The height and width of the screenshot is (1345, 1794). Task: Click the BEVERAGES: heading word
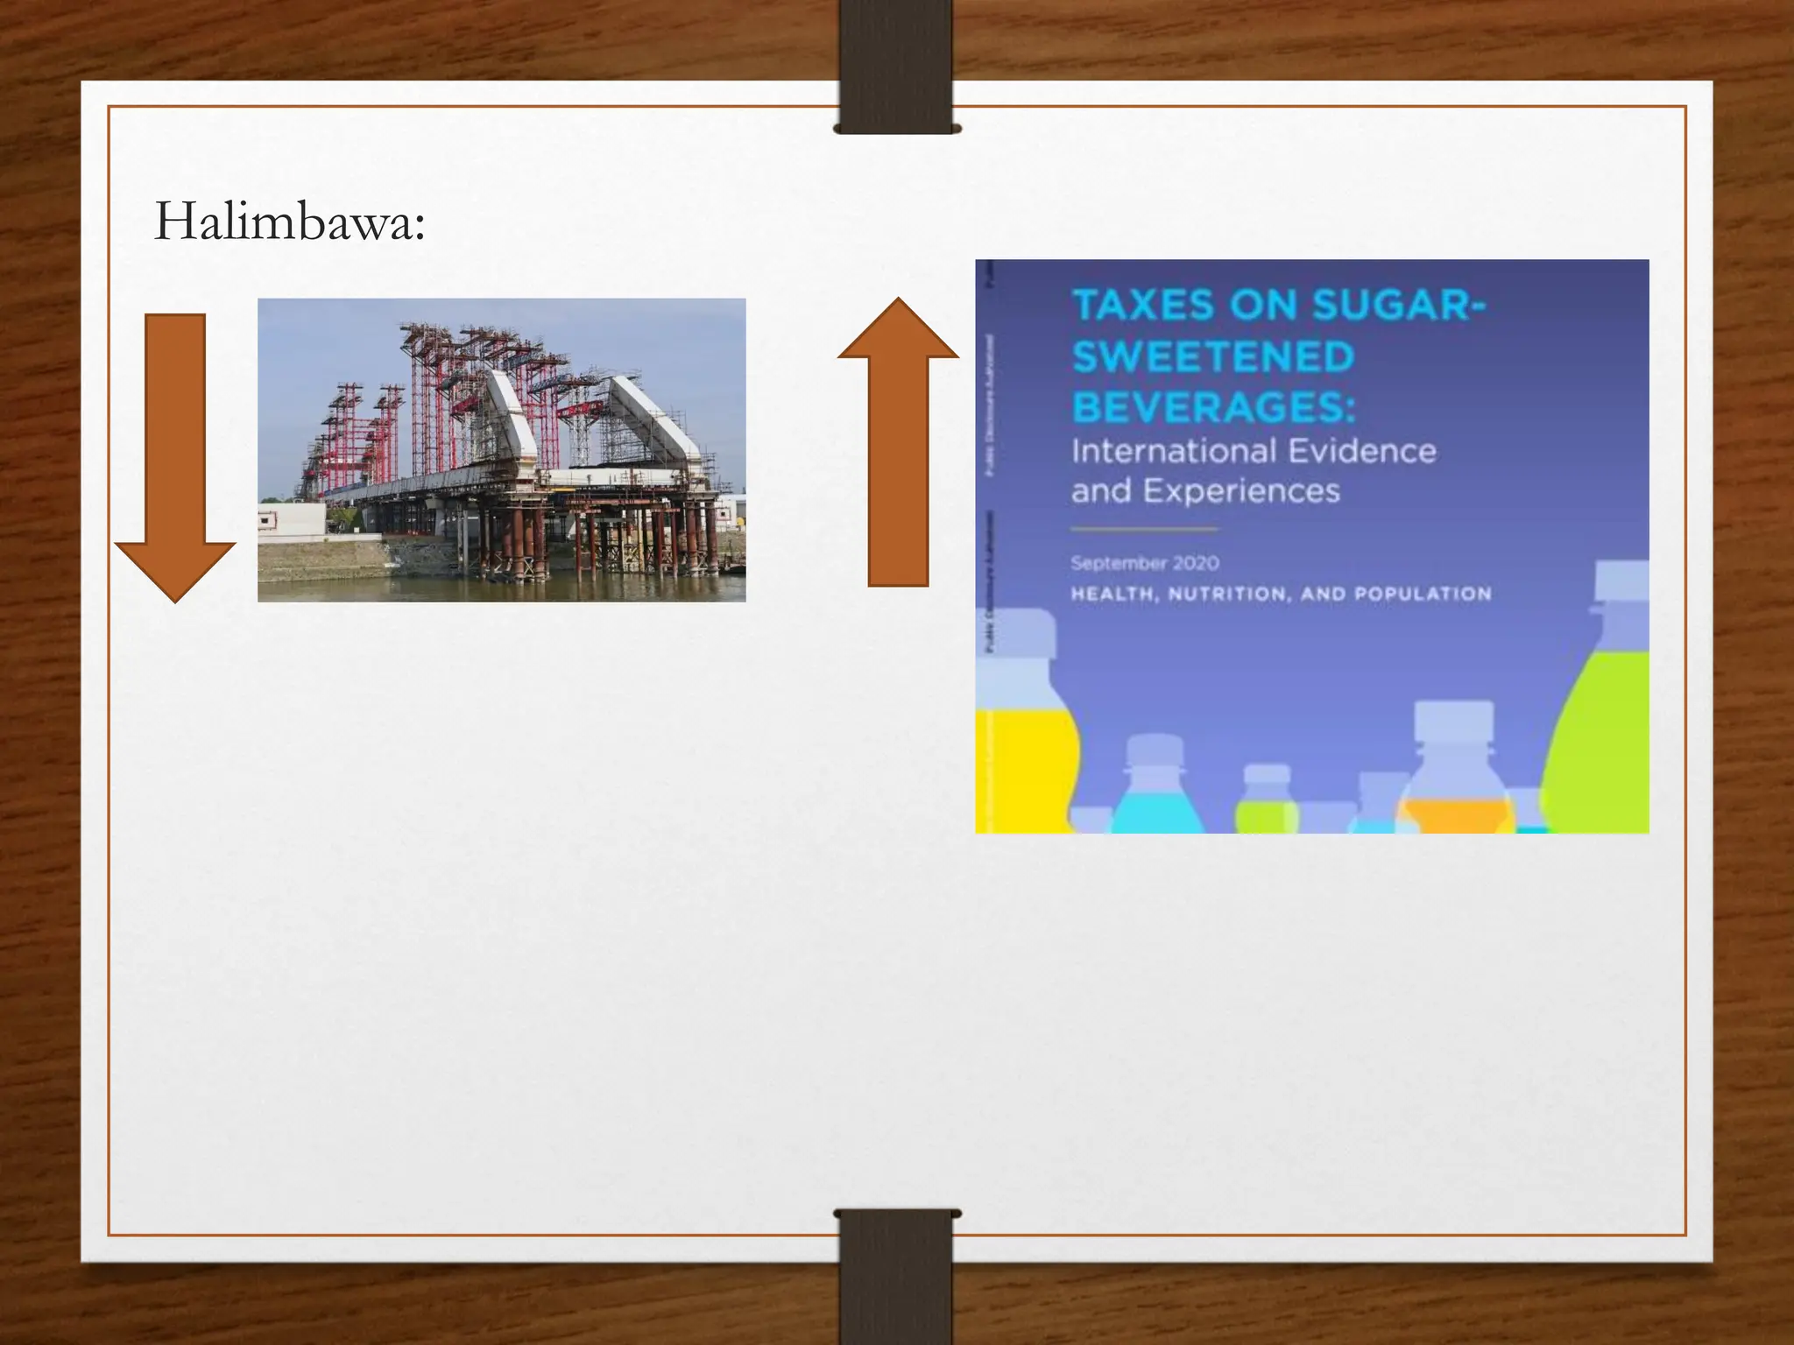[x=1213, y=407]
